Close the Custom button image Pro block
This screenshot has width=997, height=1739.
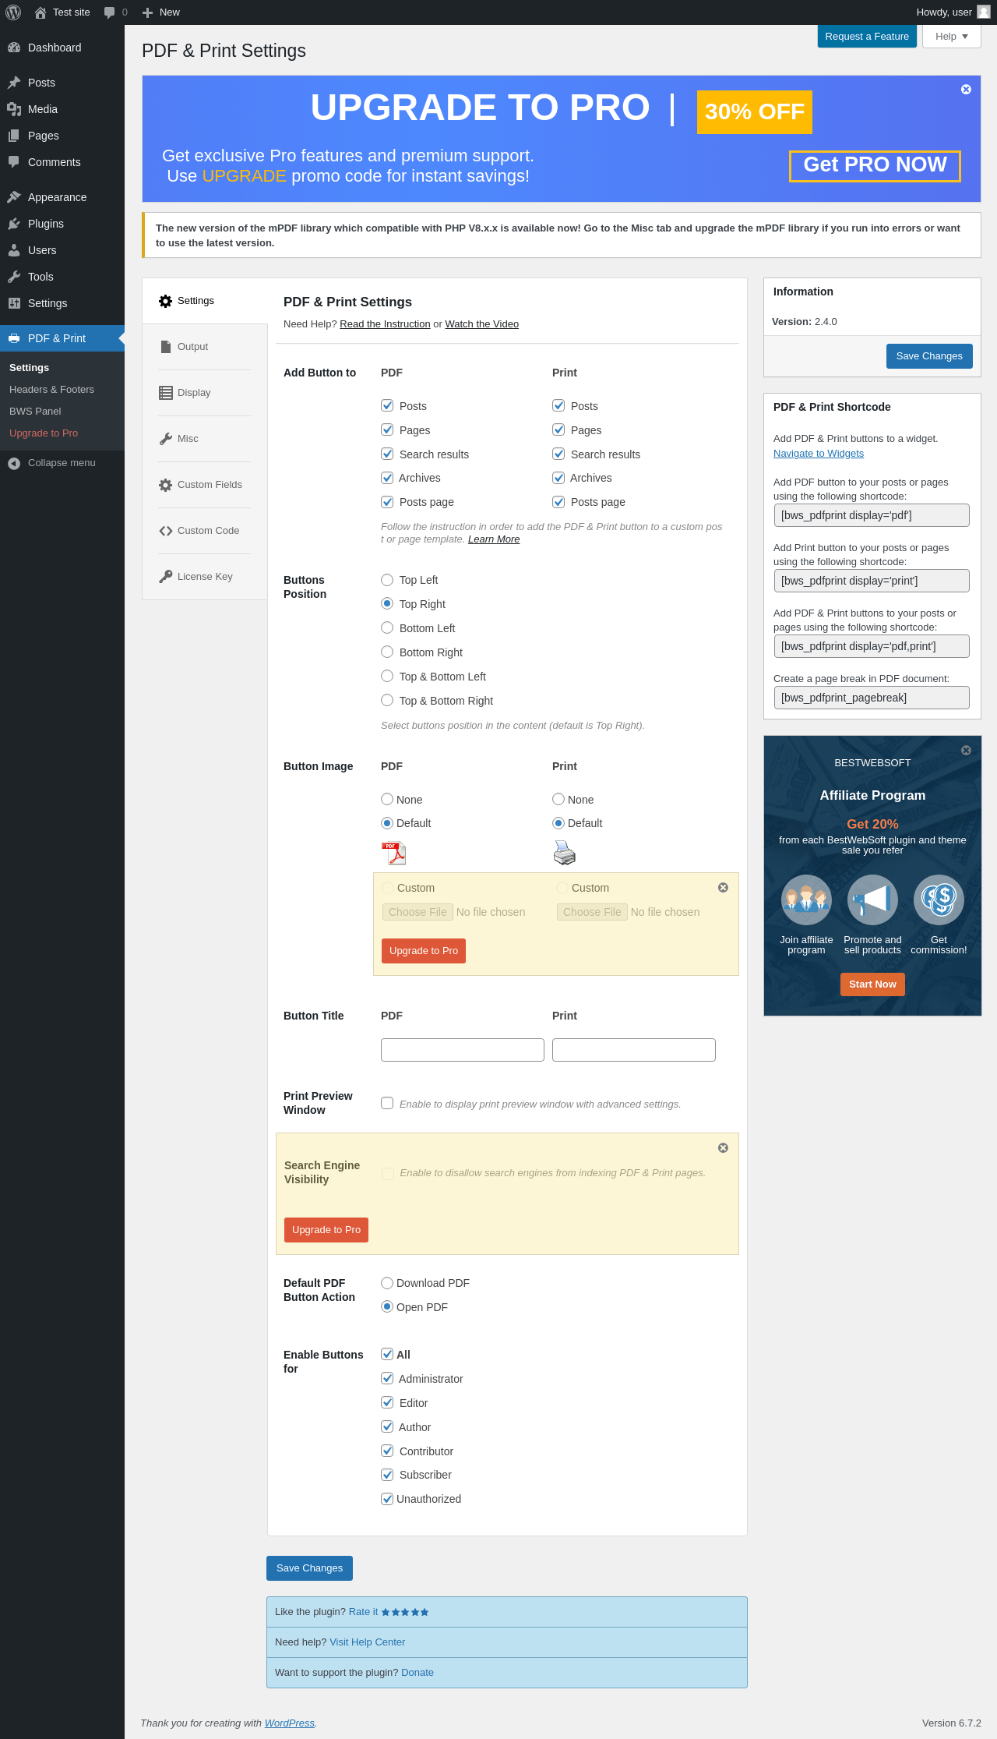pyautogui.click(x=723, y=888)
